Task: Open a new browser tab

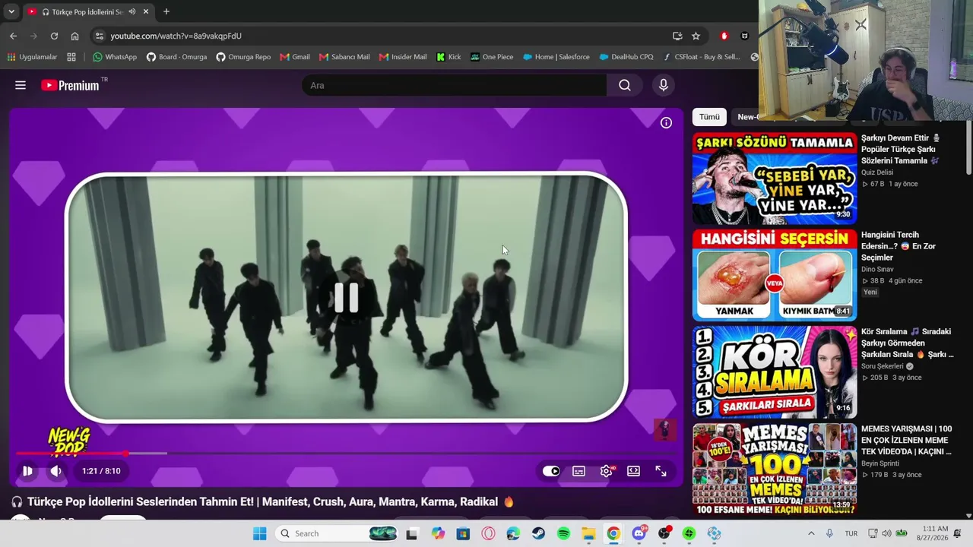Action: (166, 11)
